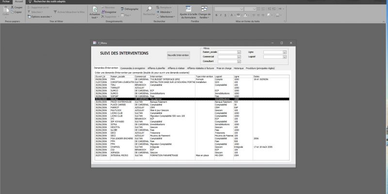The width and height of the screenshot is (388, 194).
Task: Toggle bold G formatting button
Action: click(216, 15)
